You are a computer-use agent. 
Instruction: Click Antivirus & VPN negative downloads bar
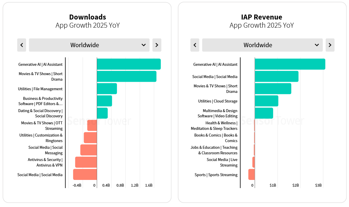tap(86, 162)
